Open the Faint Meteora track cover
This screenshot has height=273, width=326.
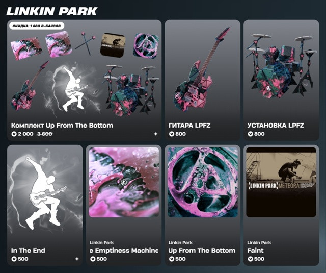point(281,182)
